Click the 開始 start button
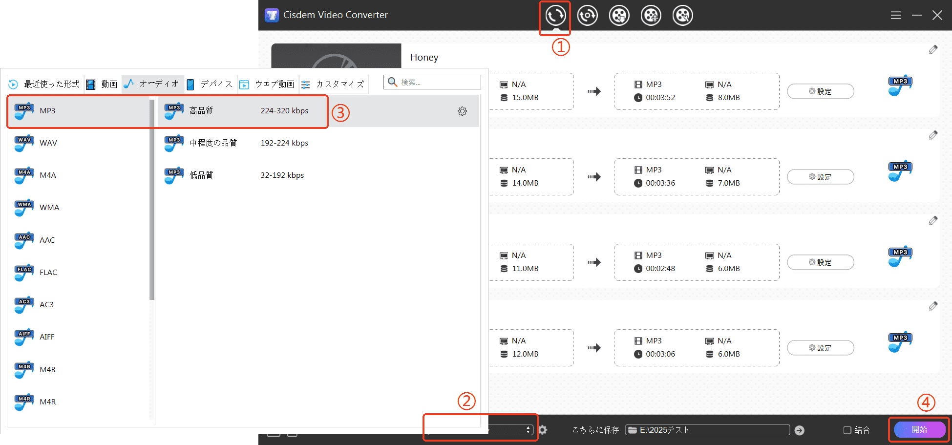 [x=919, y=429]
